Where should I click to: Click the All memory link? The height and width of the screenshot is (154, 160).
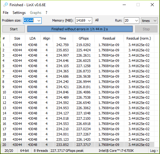(x=97, y=20)
